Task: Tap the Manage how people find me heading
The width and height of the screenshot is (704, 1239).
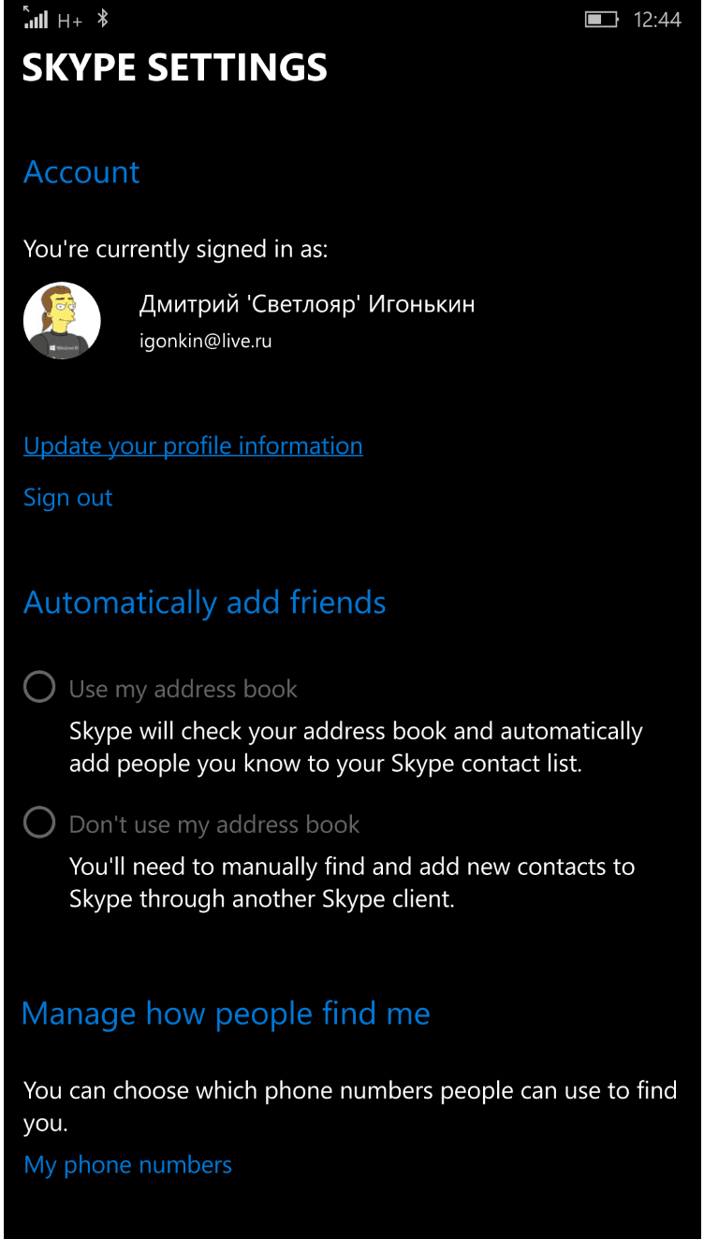Action: 226,1013
